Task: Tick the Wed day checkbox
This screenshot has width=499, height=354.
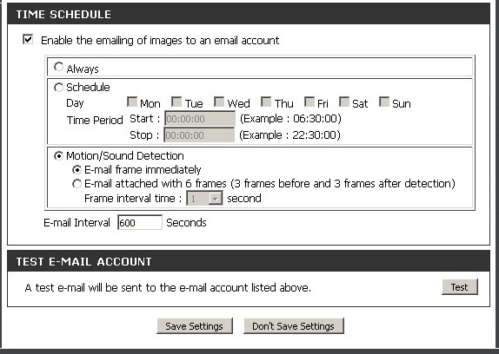Action: tap(219, 102)
